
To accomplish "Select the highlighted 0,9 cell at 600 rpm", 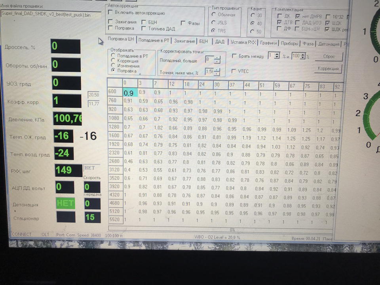I will [130, 93].
